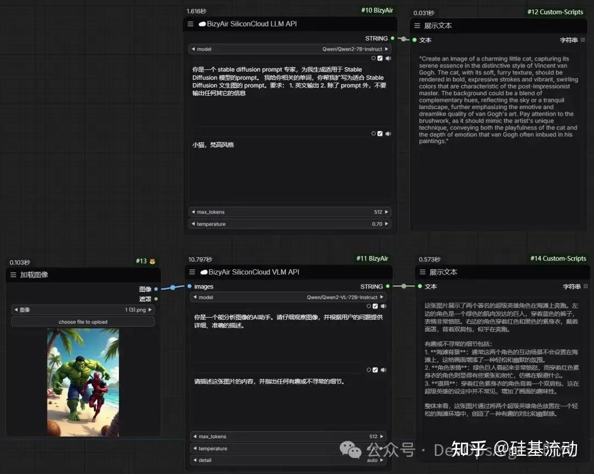Image resolution: width=594 pixels, height=474 pixels.
Task: Click the cloud logo on the VLM API node title
Action: (204, 273)
